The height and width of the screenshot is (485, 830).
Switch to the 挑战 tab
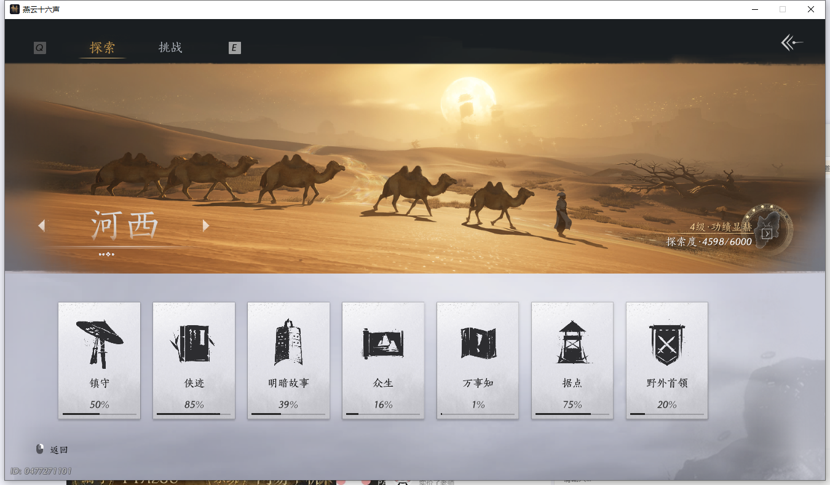click(170, 47)
